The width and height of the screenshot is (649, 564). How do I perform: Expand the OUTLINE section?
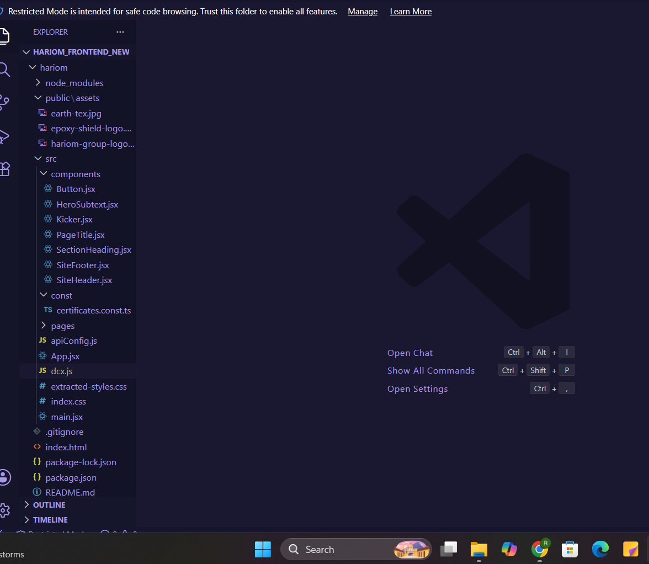point(78,505)
